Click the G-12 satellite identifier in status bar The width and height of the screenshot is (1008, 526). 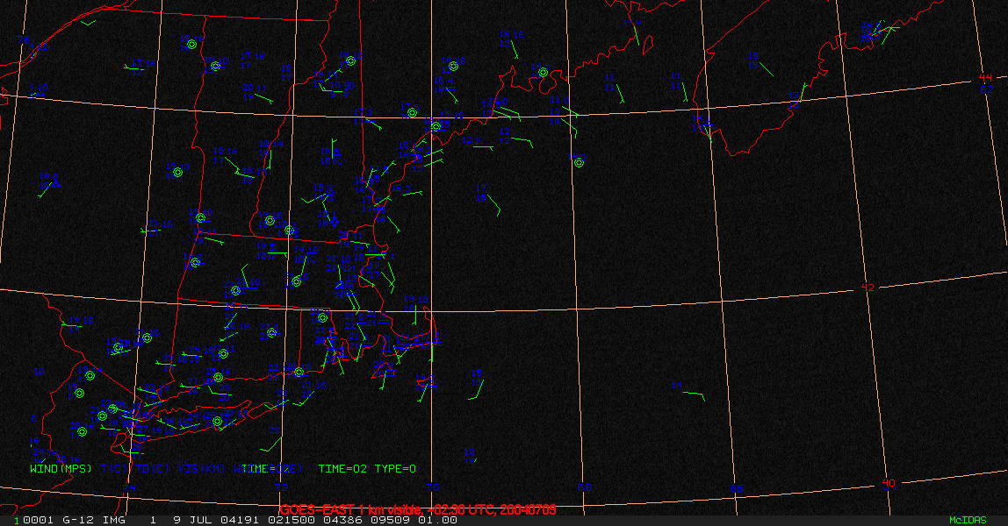pyautogui.click(x=77, y=520)
